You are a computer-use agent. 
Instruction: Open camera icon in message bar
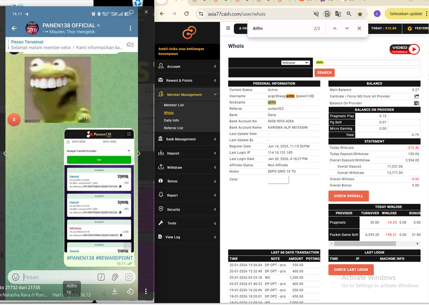129,277
